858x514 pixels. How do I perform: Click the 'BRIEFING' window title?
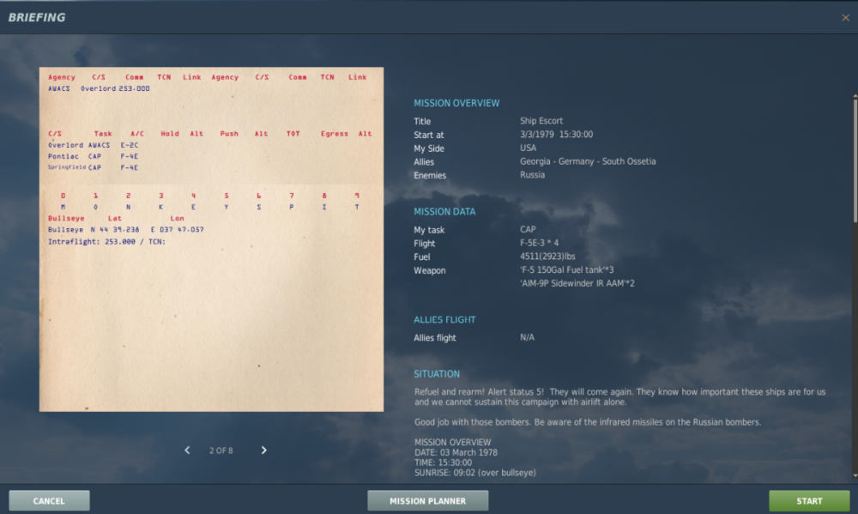[37, 17]
